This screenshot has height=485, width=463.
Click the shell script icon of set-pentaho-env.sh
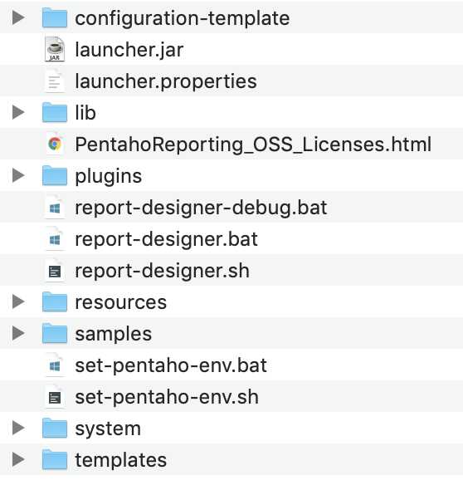[x=55, y=397]
